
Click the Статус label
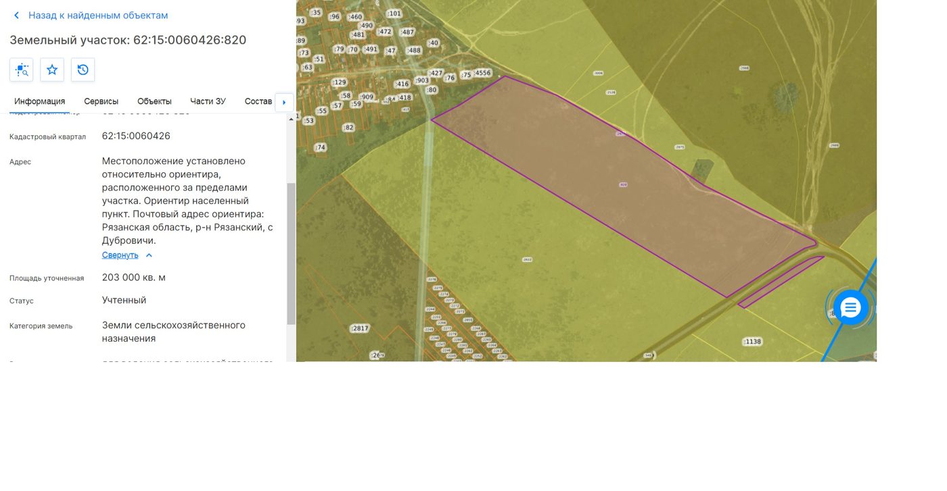[22, 301]
